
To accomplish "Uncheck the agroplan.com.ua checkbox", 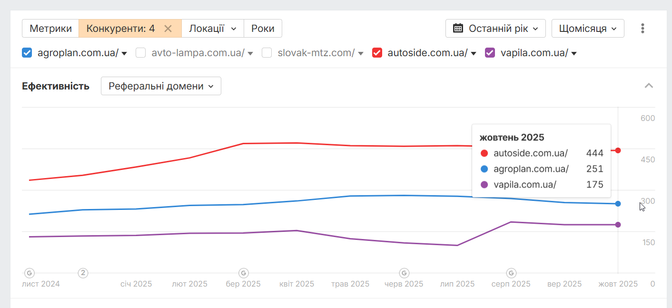I will (27, 53).
